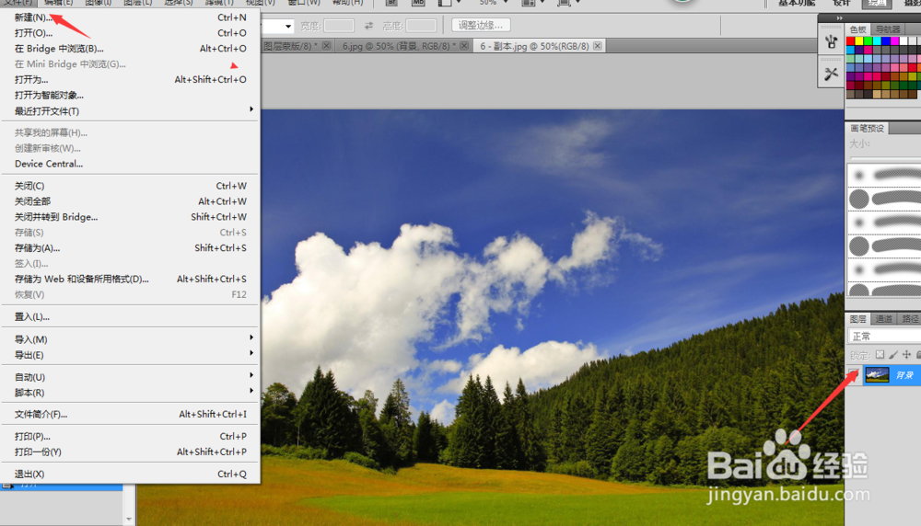The width and height of the screenshot is (921, 526).
Task: Collapse panels with double-arrow icon
Action: [840, 18]
